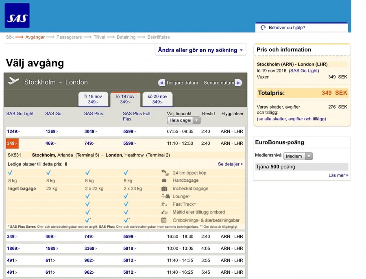Click the SAS logo
The image size is (366, 279).
[17, 15]
